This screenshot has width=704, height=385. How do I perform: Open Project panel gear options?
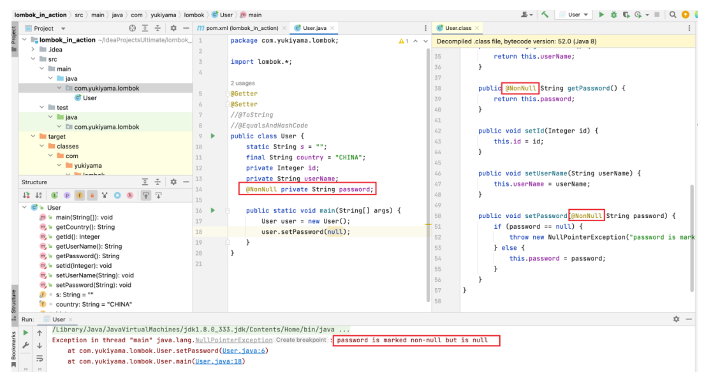173,28
